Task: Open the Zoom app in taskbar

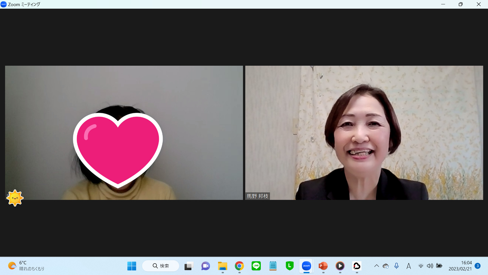Action: tap(306, 266)
